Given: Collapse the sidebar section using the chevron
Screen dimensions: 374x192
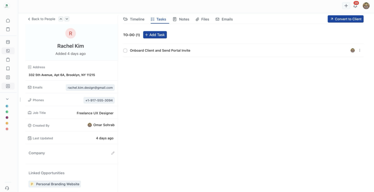Looking at the screenshot, I should [x=7, y=99].
